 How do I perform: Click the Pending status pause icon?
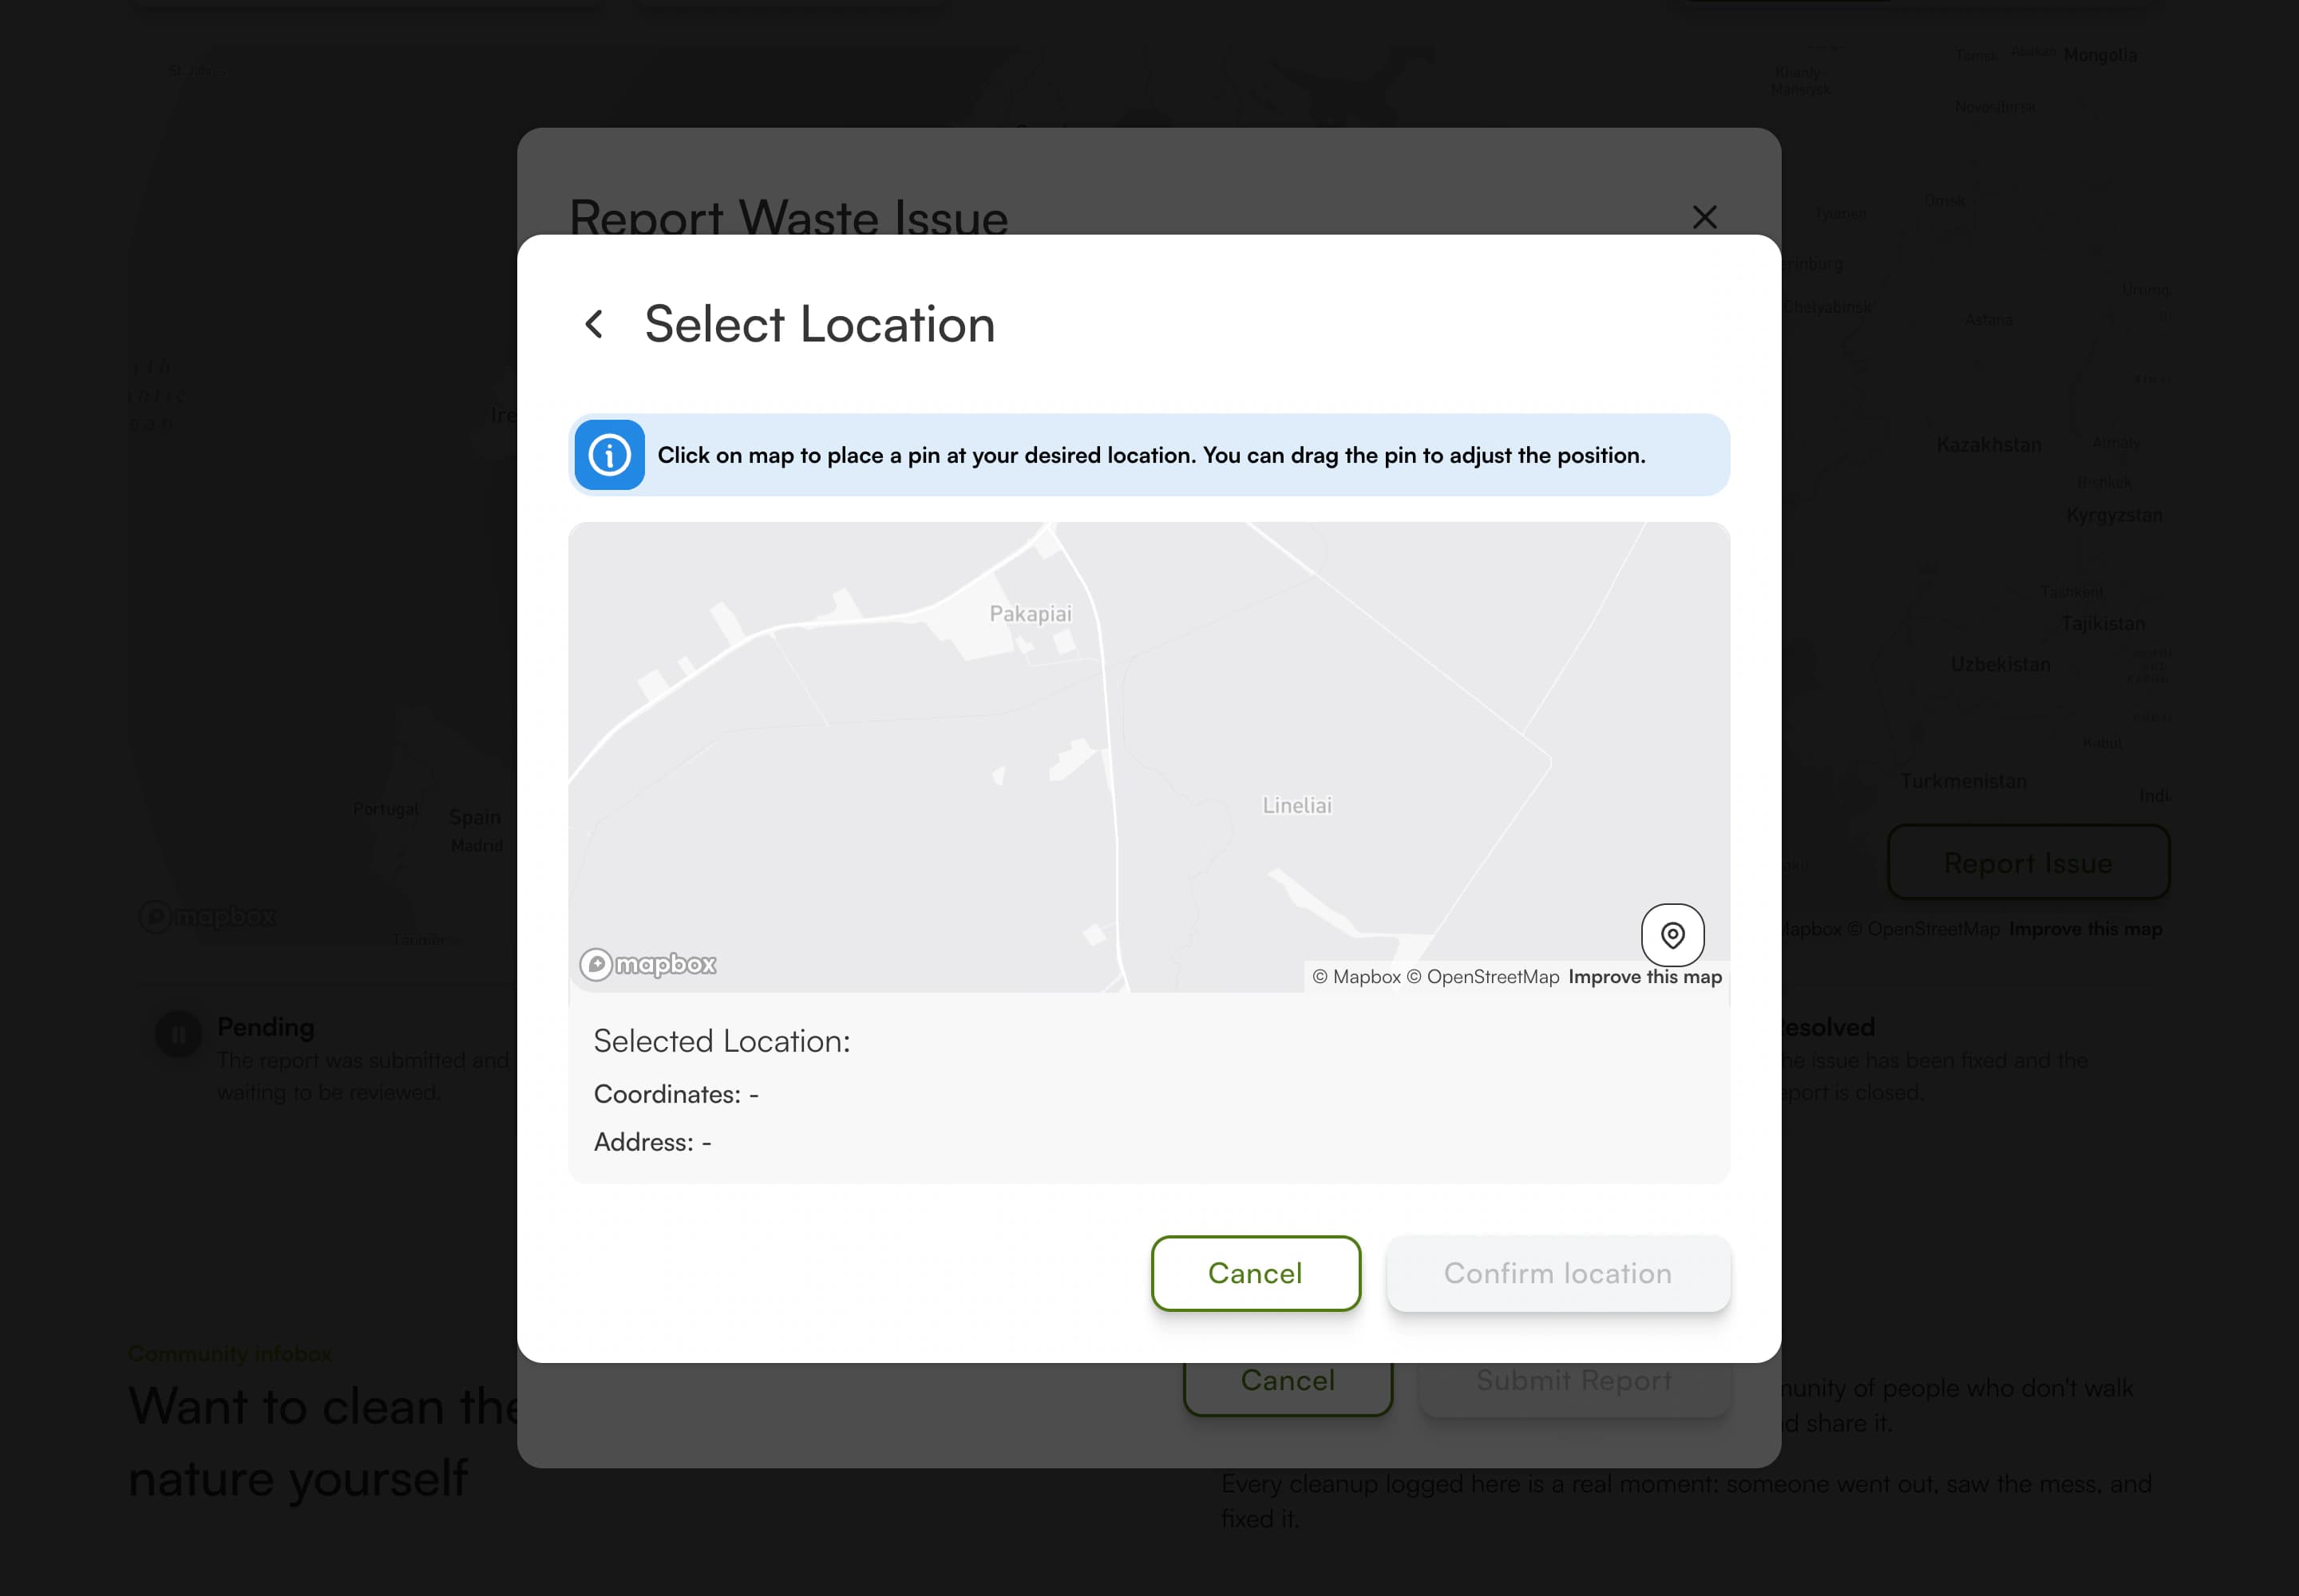[179, 1035]
